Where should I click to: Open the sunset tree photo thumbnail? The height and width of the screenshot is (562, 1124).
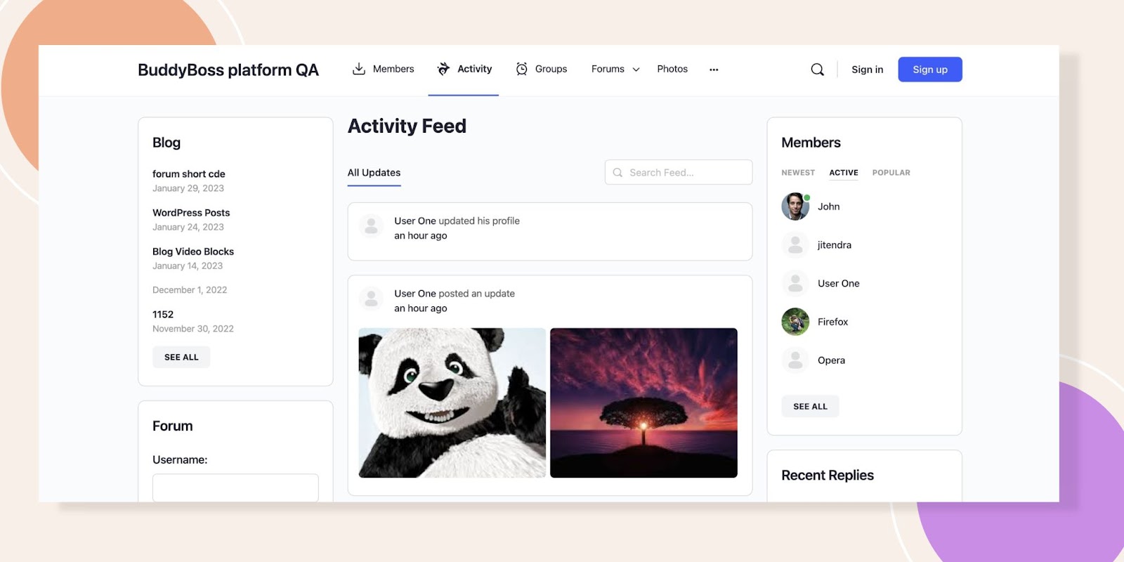643,403
